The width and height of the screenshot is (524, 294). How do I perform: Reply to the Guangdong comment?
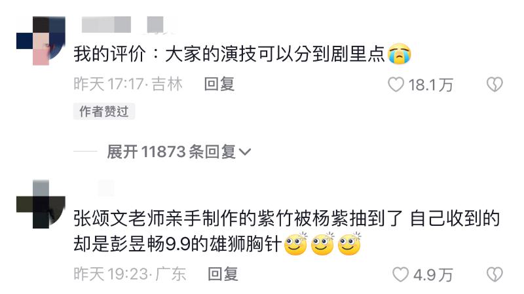pos(223,274)
